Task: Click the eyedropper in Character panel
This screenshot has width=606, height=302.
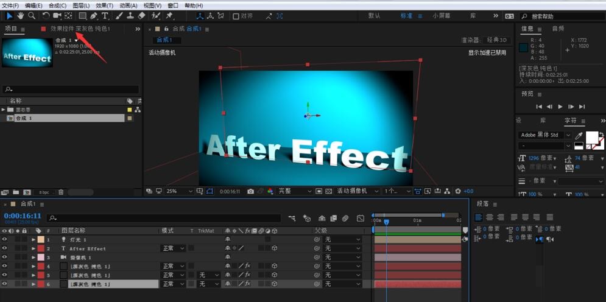Action: click(x=579, y=136)
